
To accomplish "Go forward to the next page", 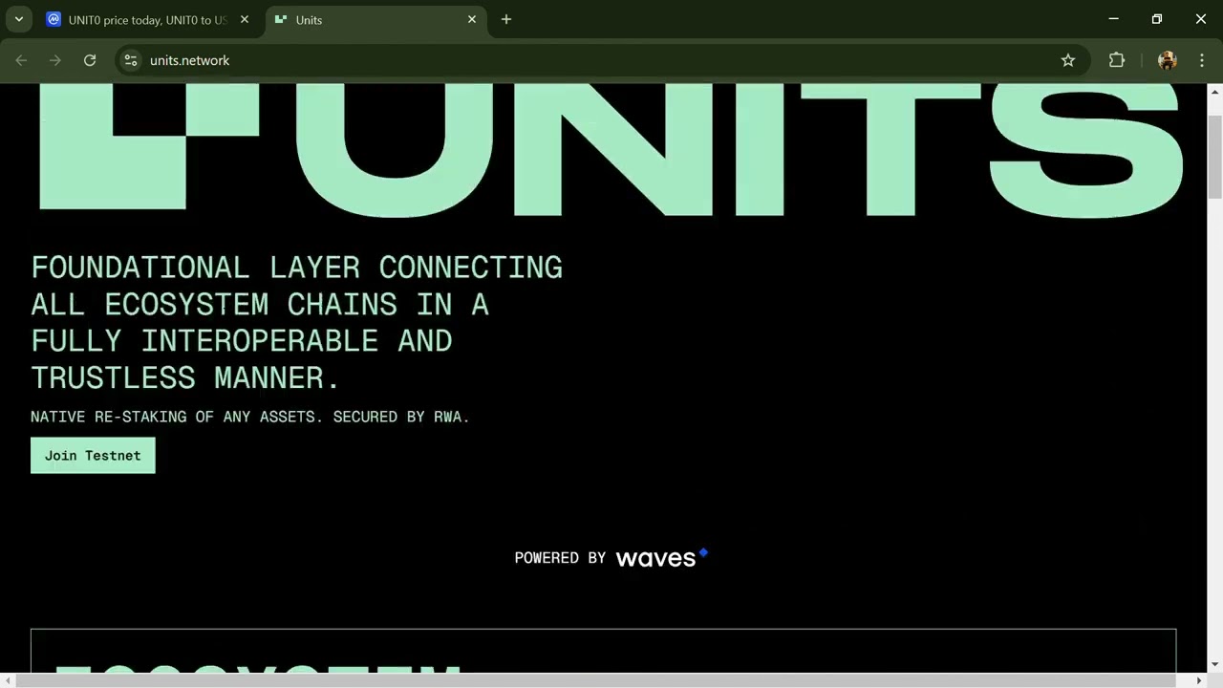I will [55, 60].
